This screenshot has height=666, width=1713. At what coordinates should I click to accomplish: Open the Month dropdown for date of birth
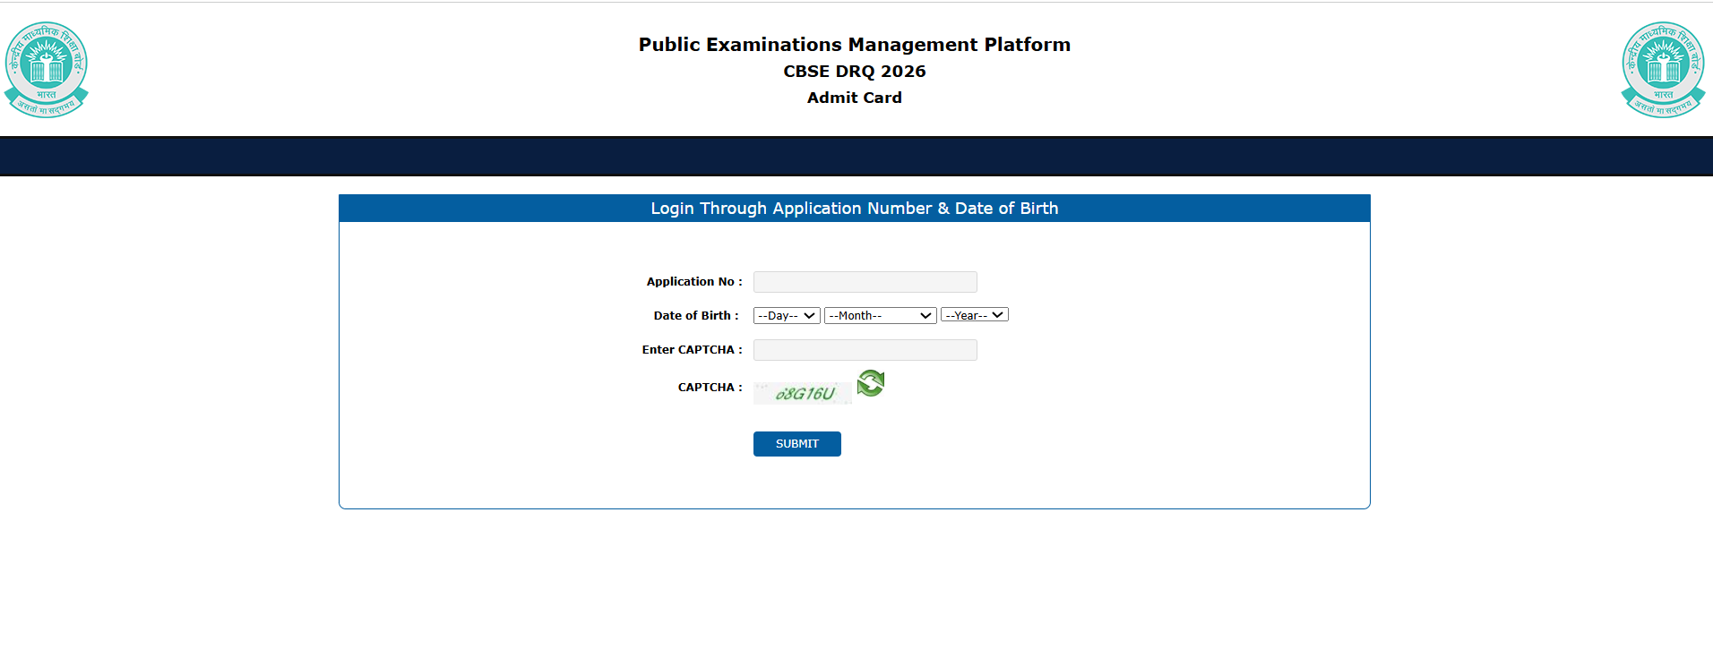(881, 315)
